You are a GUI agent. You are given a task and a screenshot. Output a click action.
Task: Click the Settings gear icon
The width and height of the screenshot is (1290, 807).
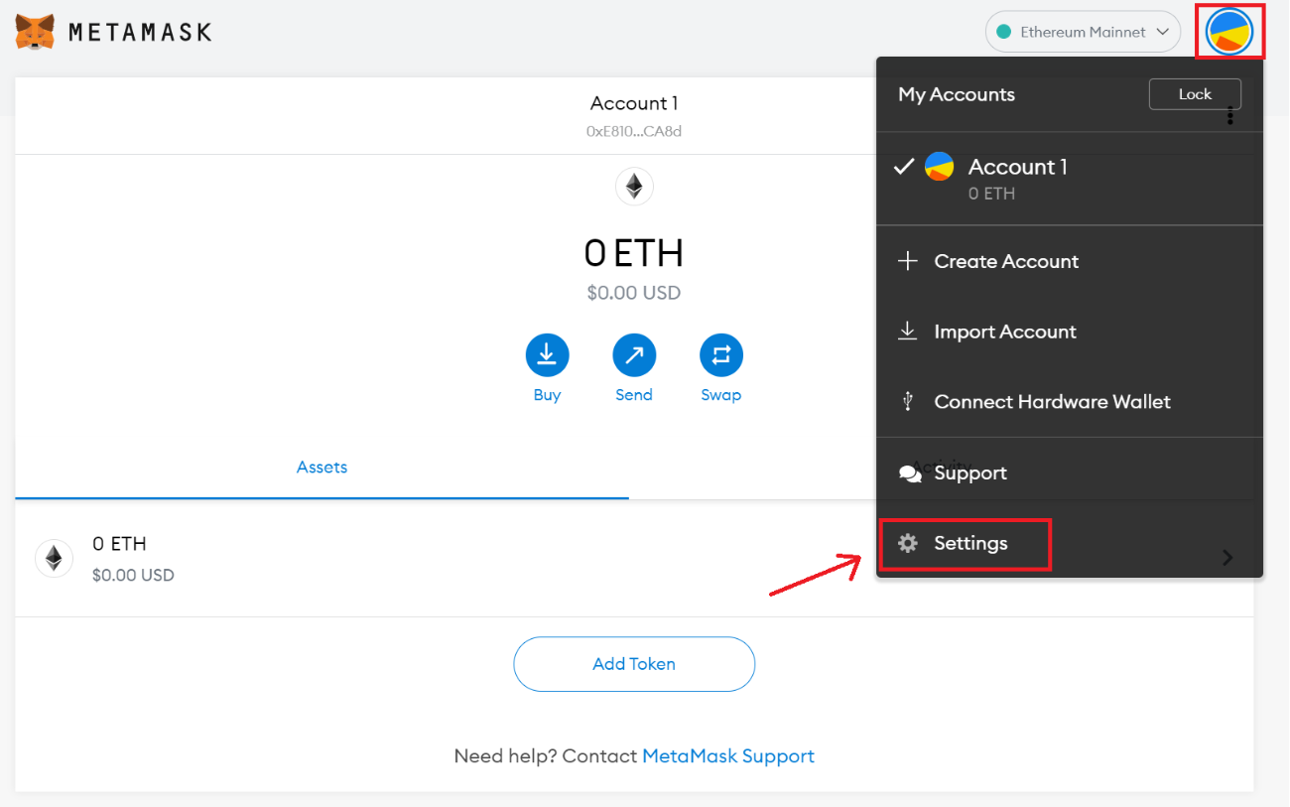click(x=908, y=544)
